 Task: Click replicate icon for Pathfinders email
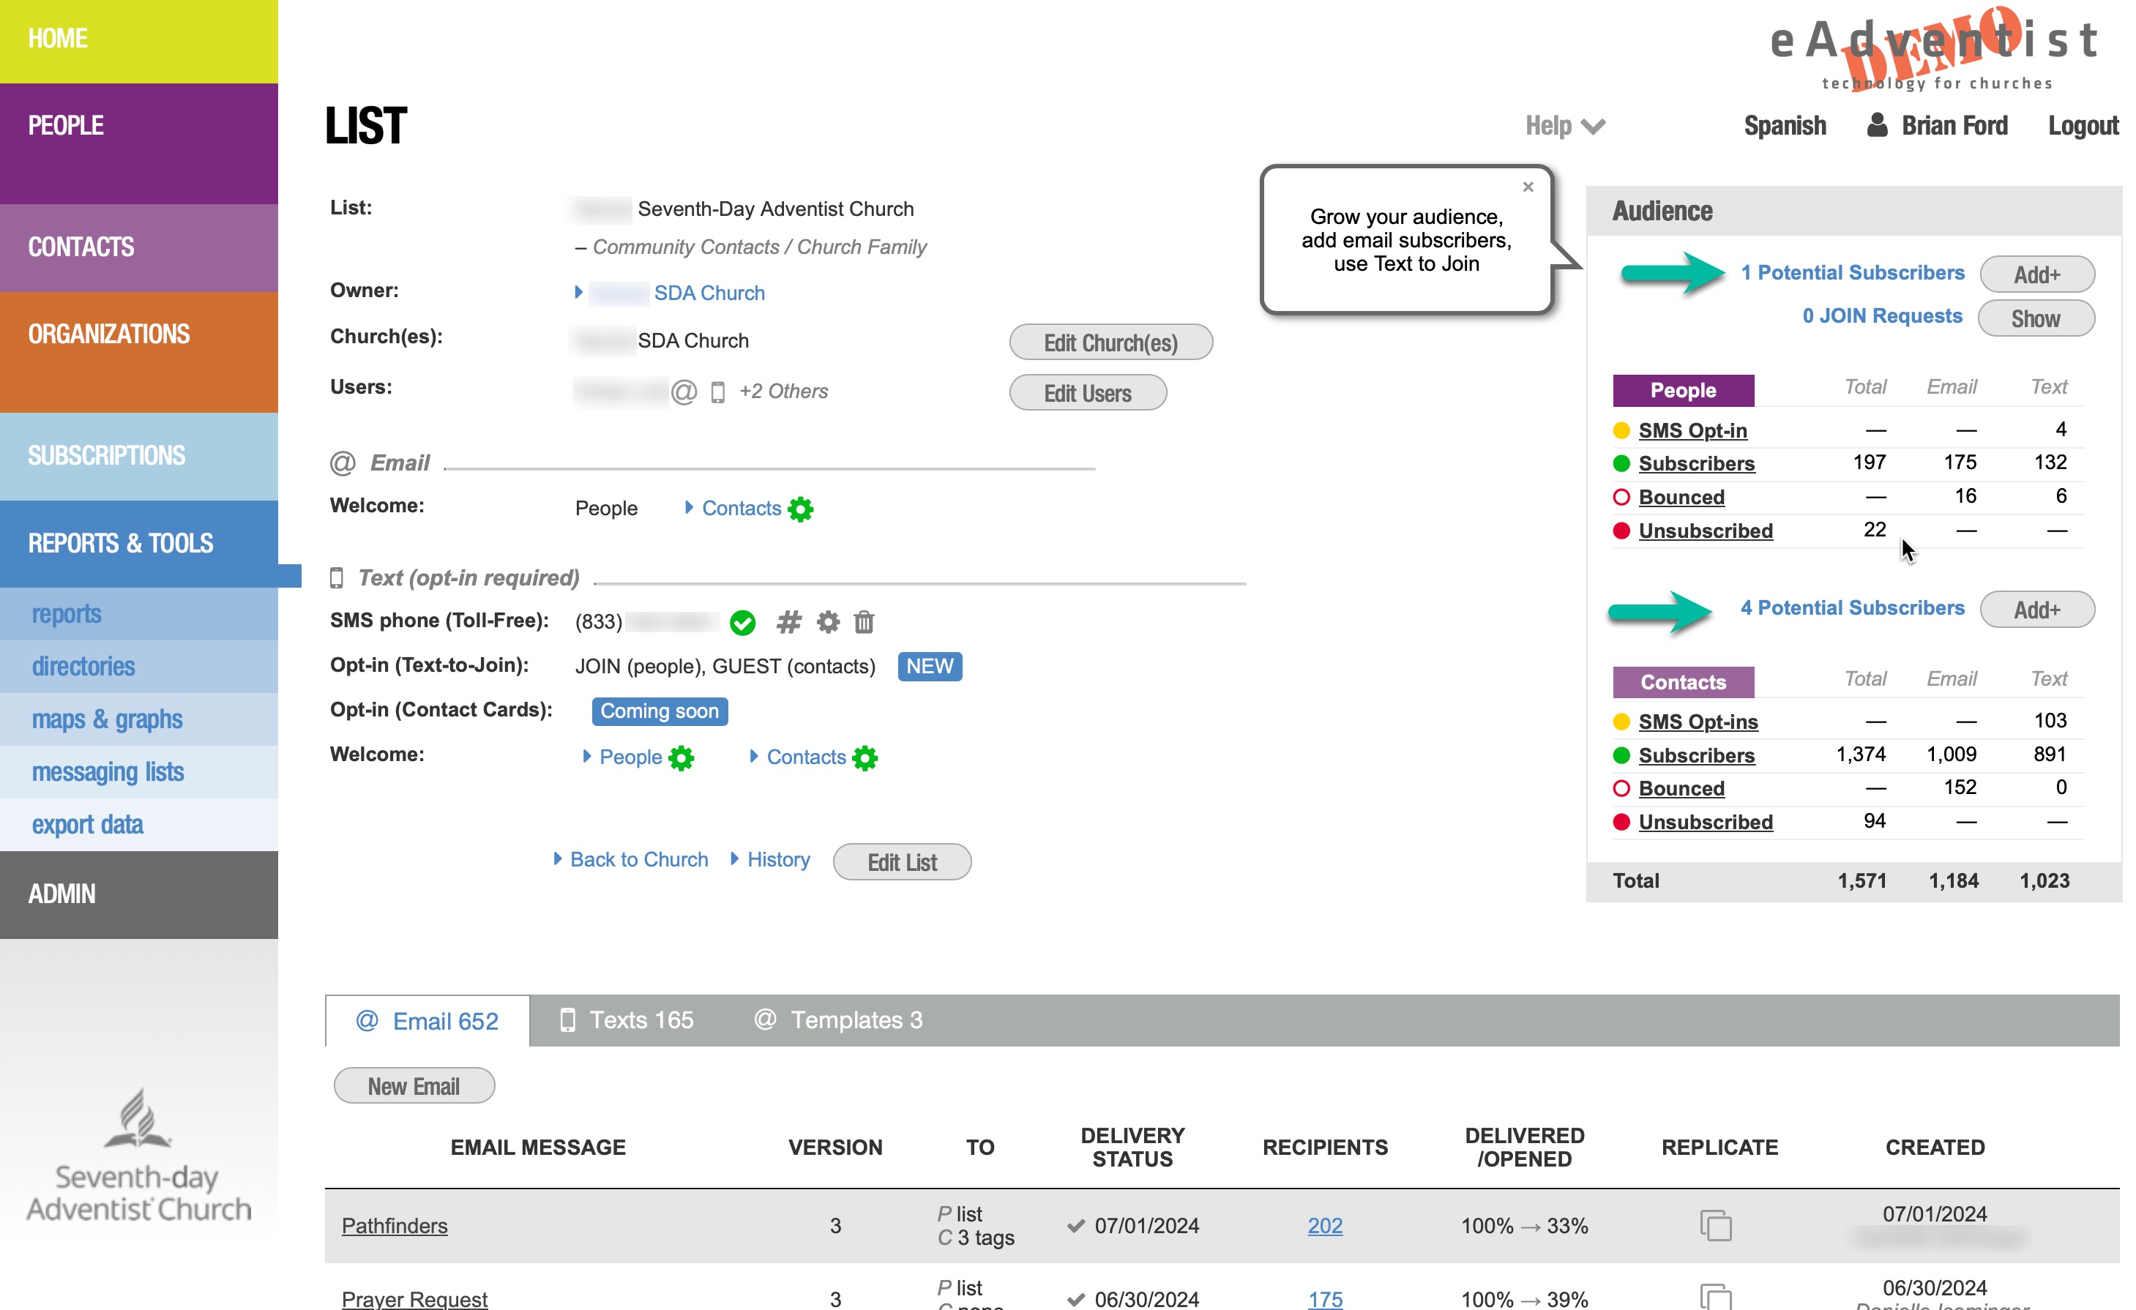(1716, 1226)
